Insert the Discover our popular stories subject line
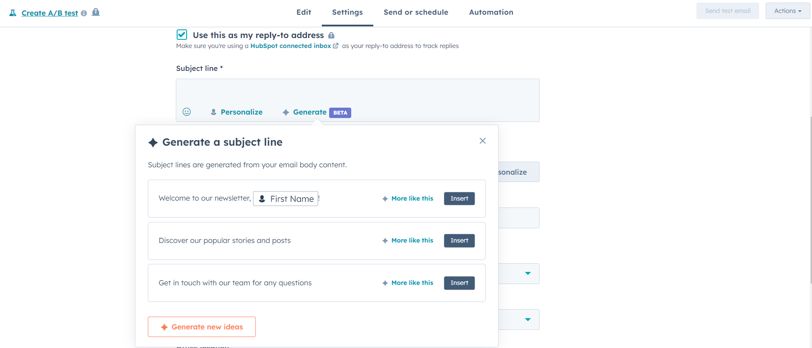 tap(459, 240)
